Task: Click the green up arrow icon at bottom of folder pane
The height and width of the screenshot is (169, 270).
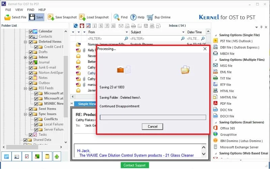Action: pyautogui.click(x=57, y=156)
